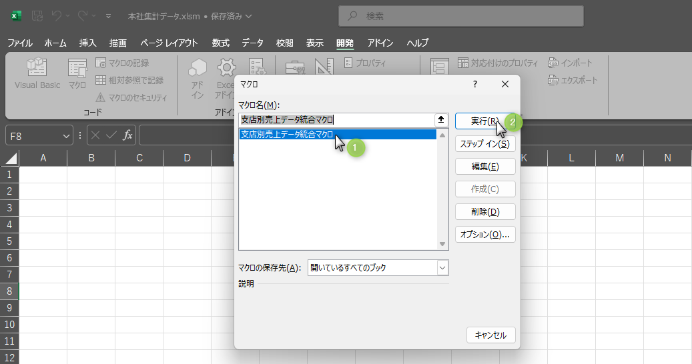Expand the 保存済み title dropdown
This screenshot has width=692, height=364.
(249, 16)
